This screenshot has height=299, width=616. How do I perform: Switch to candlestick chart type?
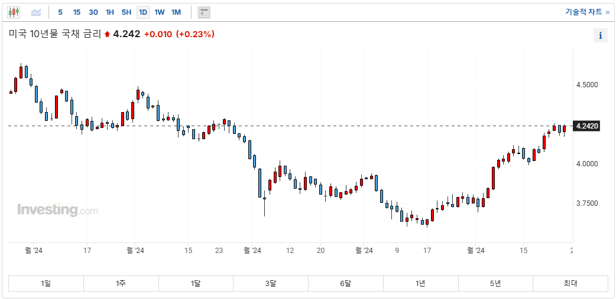(x=14, y=12)
